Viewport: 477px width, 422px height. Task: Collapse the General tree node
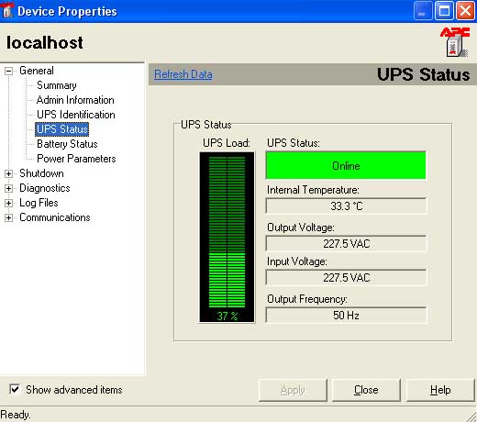tap(8, 71)
